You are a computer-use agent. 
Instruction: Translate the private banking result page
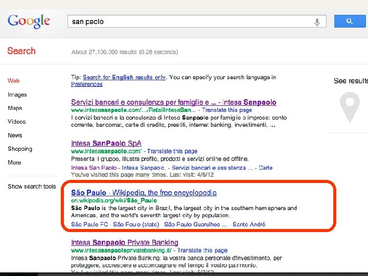pyautogui.click(x=202, y=250)
